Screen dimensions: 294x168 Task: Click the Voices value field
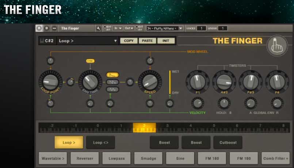point(202,28)
